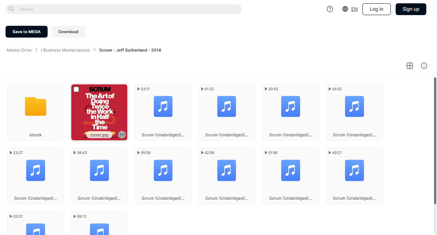Open the help question mark icon
The width and height of the screenshot is (437, 235).
coord(330,9)
